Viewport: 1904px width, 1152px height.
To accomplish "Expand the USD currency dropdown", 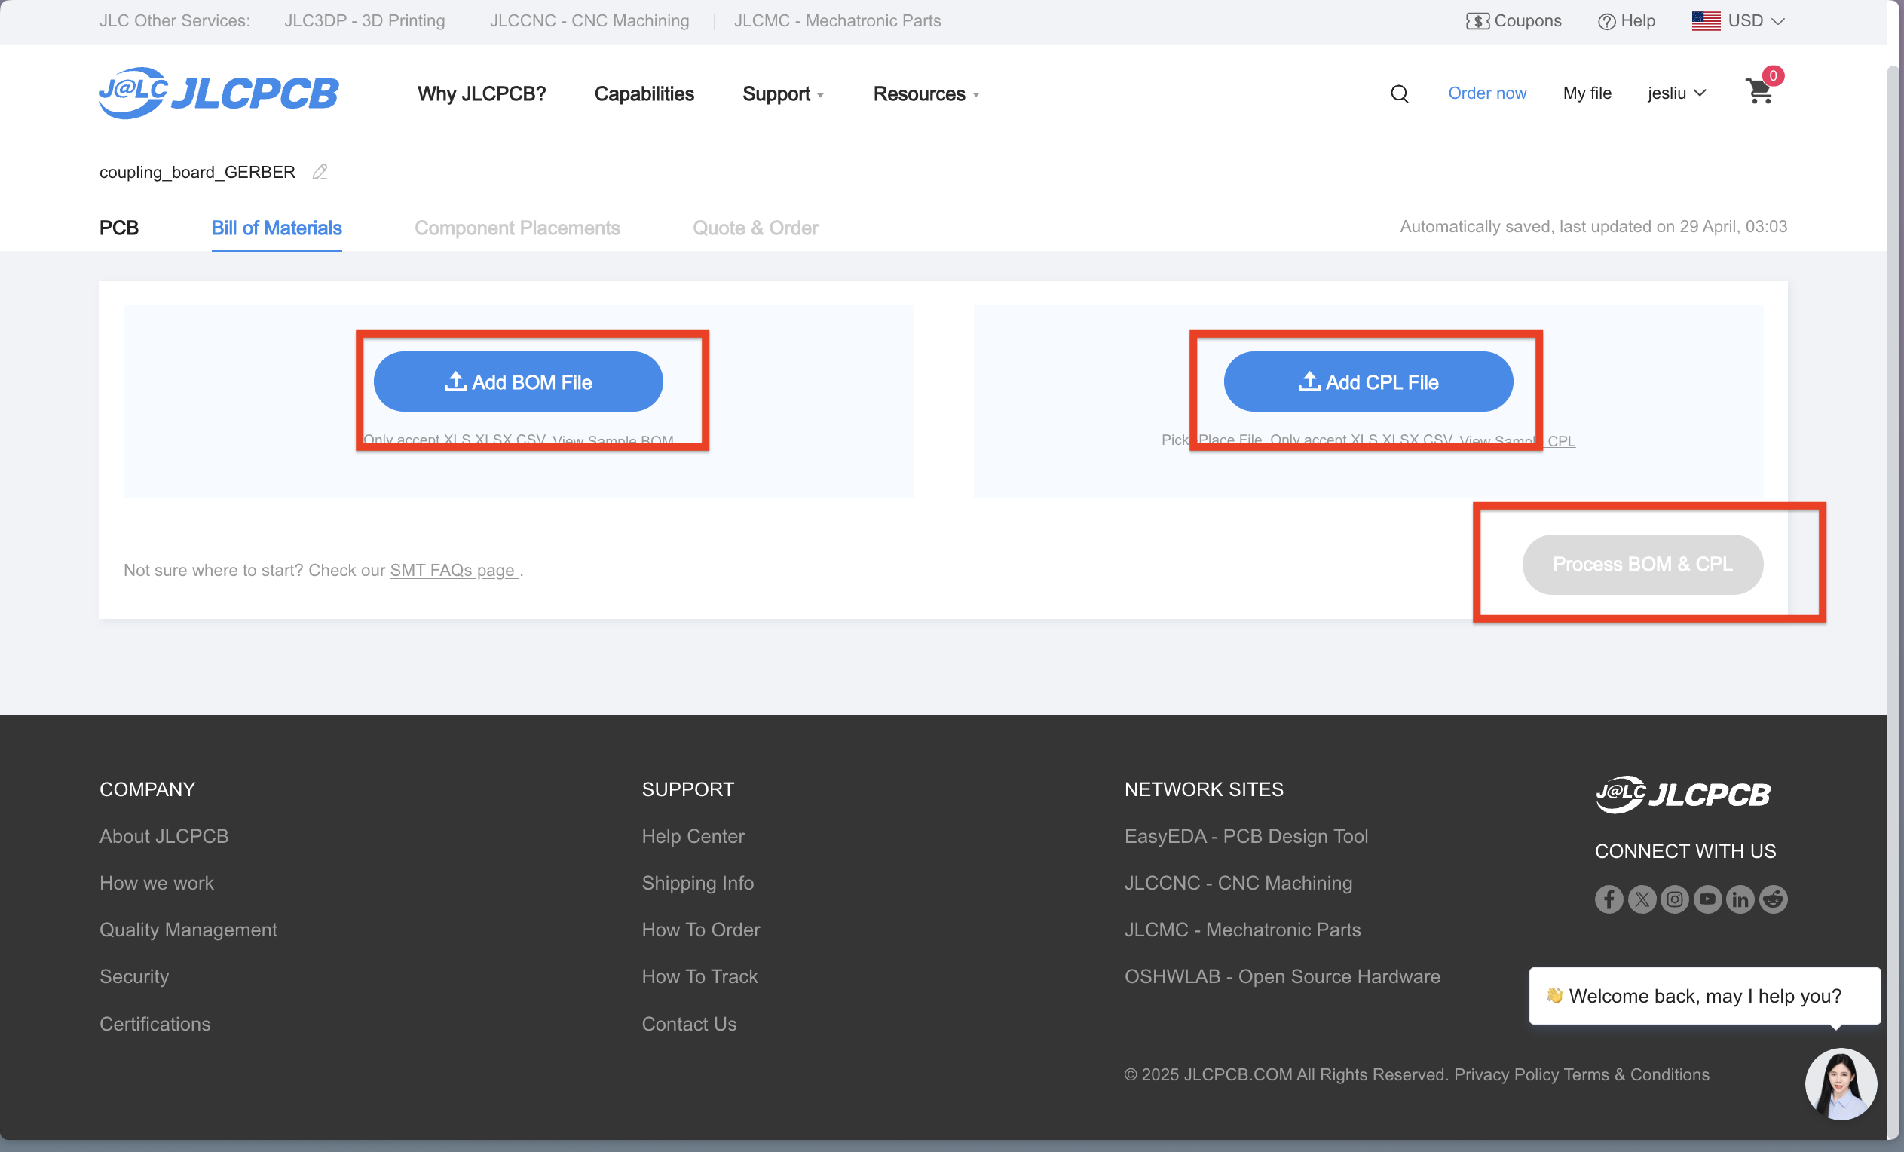I will [x=1738, y=21].
